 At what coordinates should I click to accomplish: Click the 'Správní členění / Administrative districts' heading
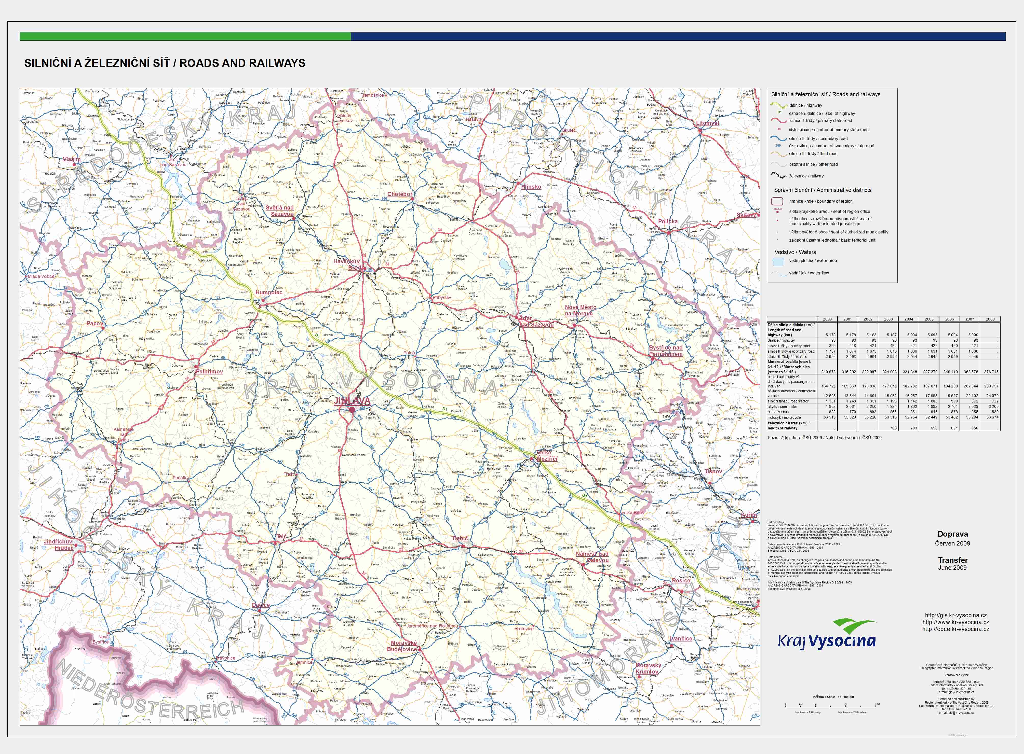(823, 190)
